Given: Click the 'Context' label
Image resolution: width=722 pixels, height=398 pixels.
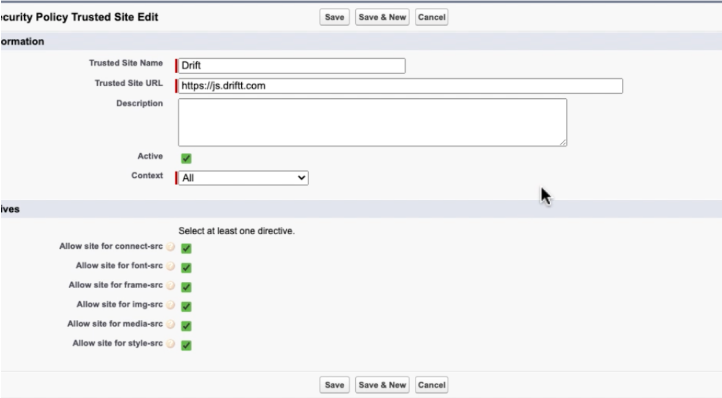Looking at the screenshot, I should pyautogui.click(x=148, y=176).
